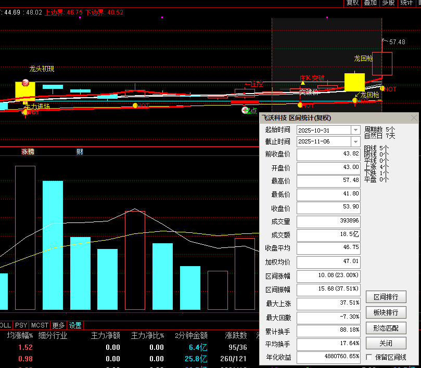Click the red ball marker above 龙头初现 candle

[25, 83]
